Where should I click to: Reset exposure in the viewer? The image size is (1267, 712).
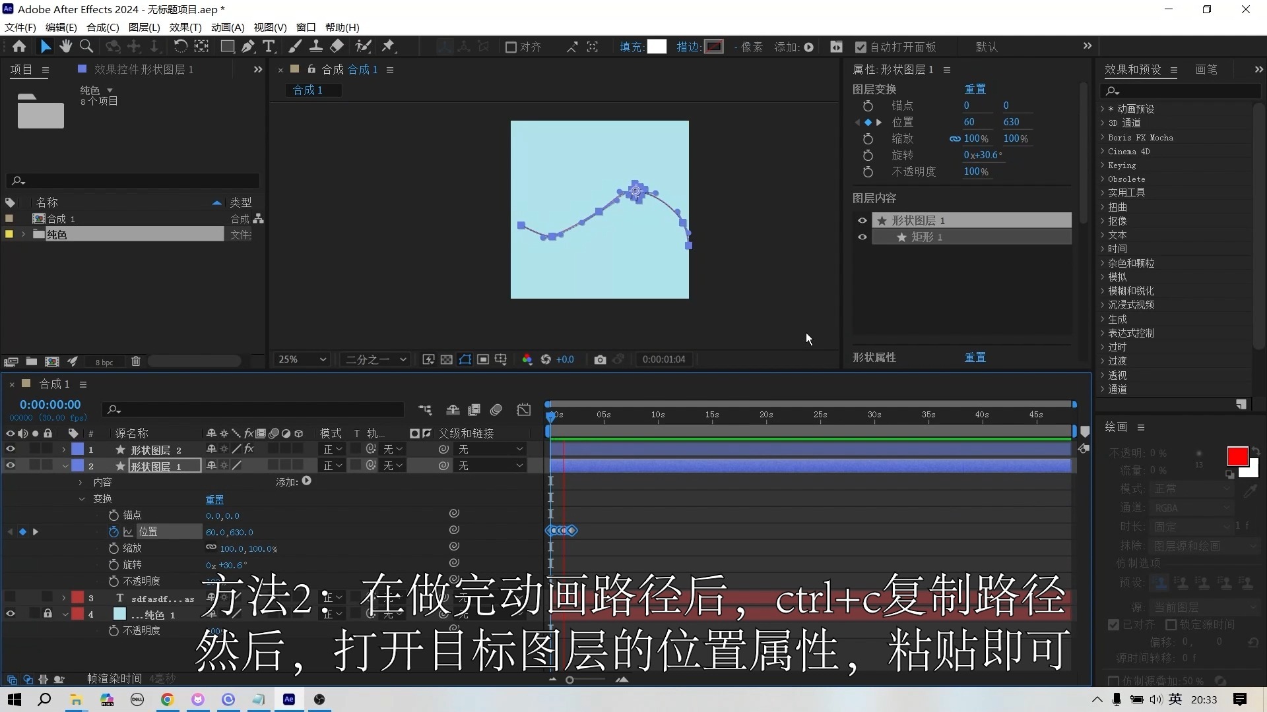coord(546,359)
